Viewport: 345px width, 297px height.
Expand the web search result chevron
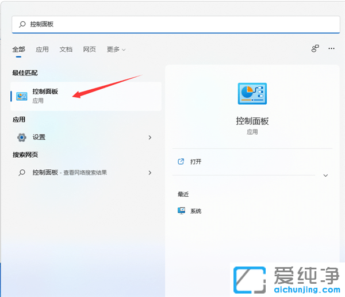[x=150, y=173]
